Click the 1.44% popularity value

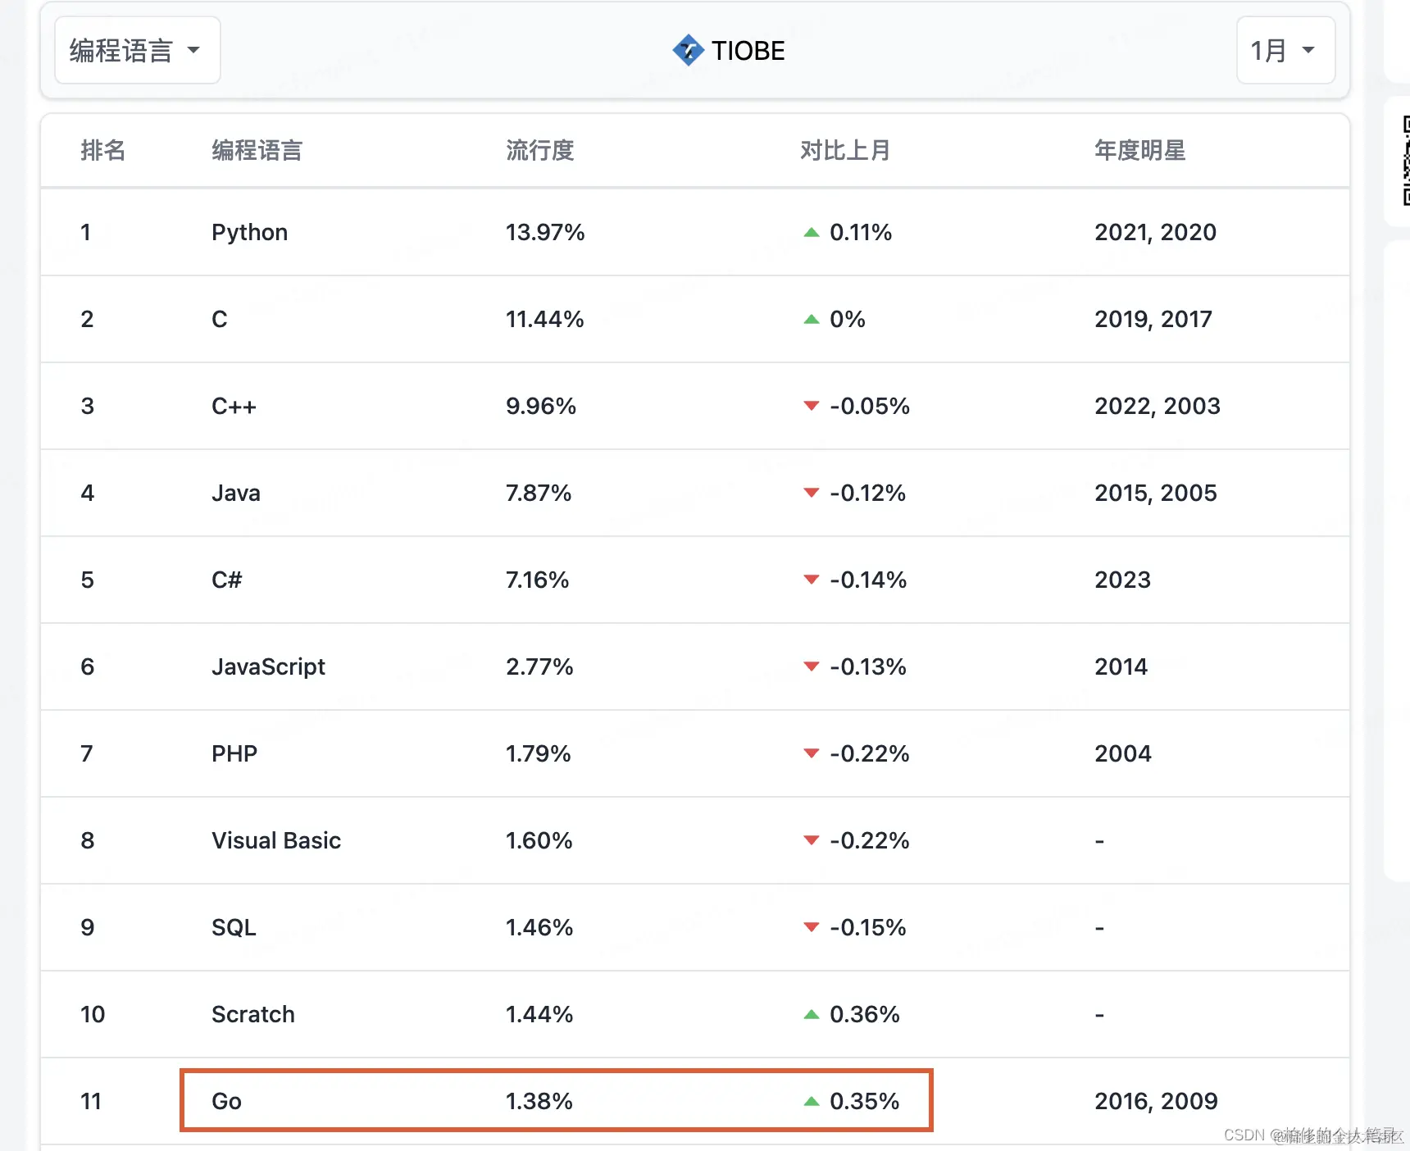(x=539, y=1014)
